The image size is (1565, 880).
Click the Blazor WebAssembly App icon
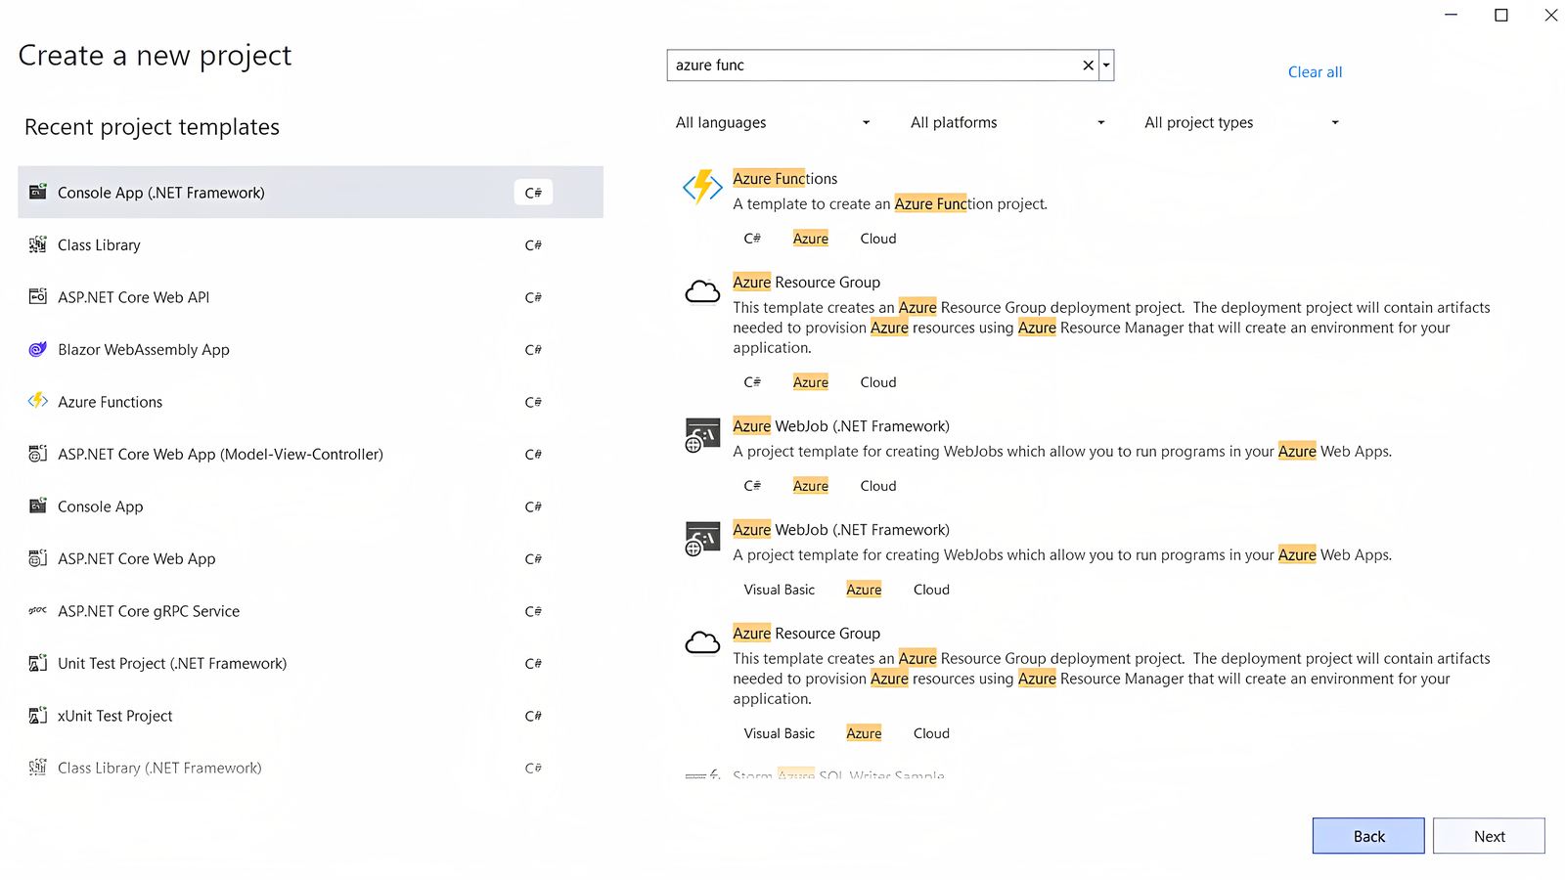point(38,349)
